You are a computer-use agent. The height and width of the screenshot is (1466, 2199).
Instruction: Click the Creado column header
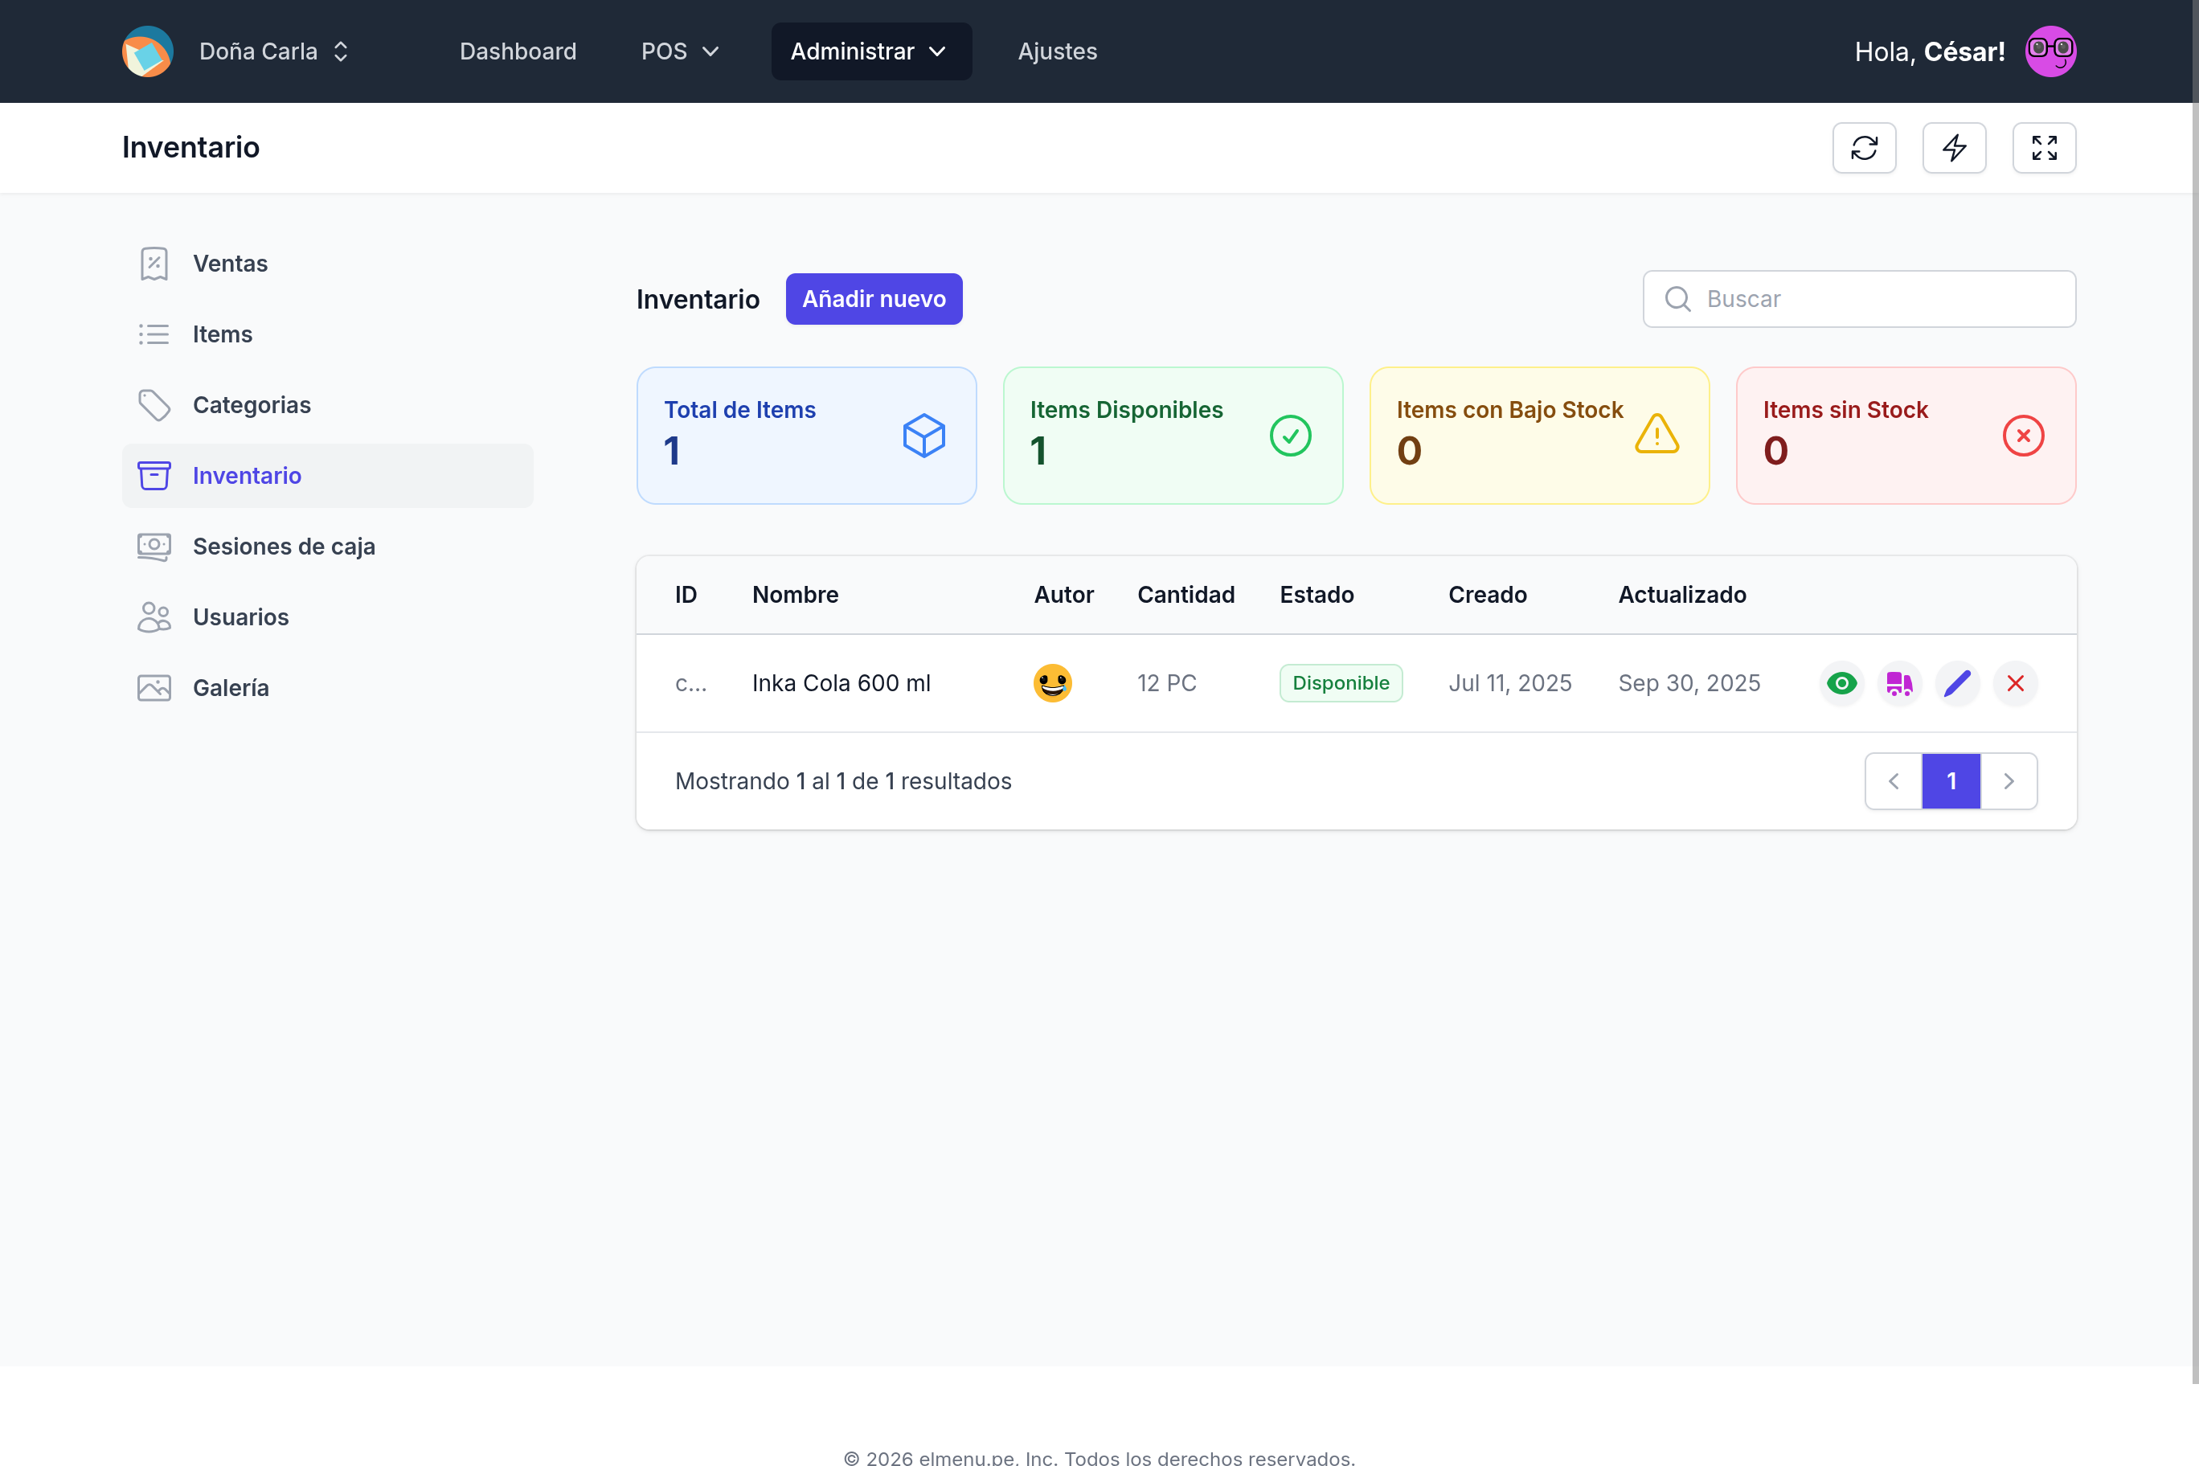point(1487,595)
